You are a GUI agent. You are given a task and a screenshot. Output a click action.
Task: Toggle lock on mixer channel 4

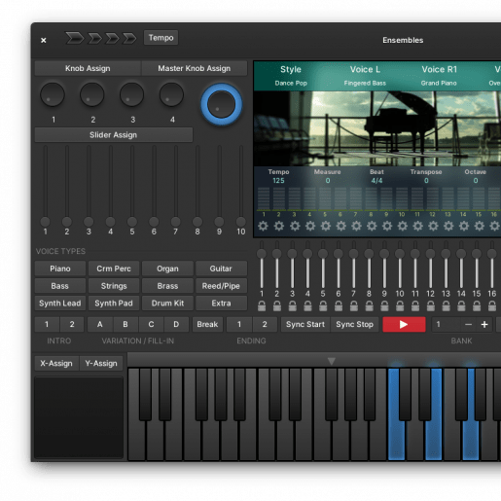[x=307, y=306]
